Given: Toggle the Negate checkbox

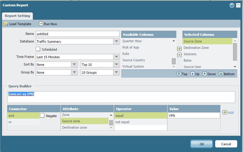Looking at the screenshot, I should [42, 115].
